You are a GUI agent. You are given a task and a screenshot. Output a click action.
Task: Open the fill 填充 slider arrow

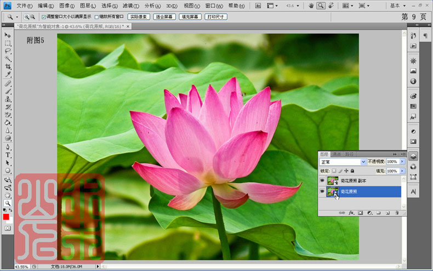[x=402, y=171]
